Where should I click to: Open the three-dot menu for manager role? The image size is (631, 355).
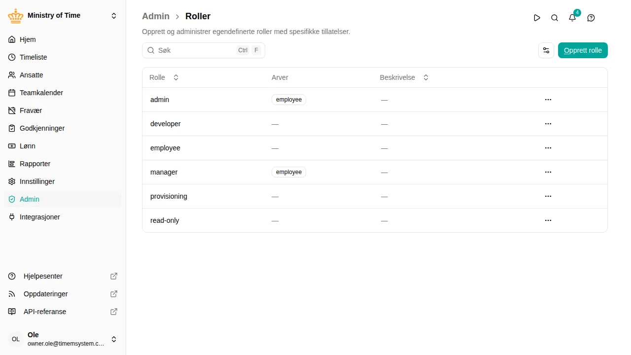coord(548,172)
